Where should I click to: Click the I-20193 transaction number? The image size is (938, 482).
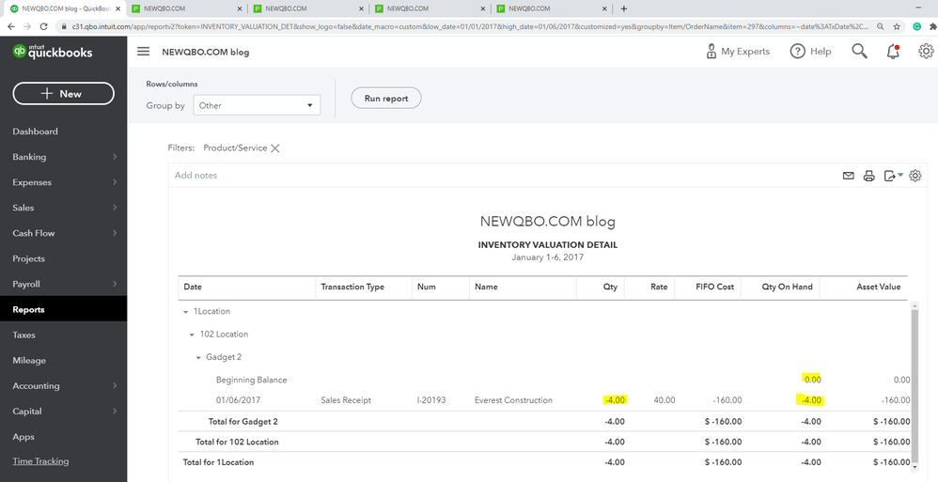click(x=431, y=400)
